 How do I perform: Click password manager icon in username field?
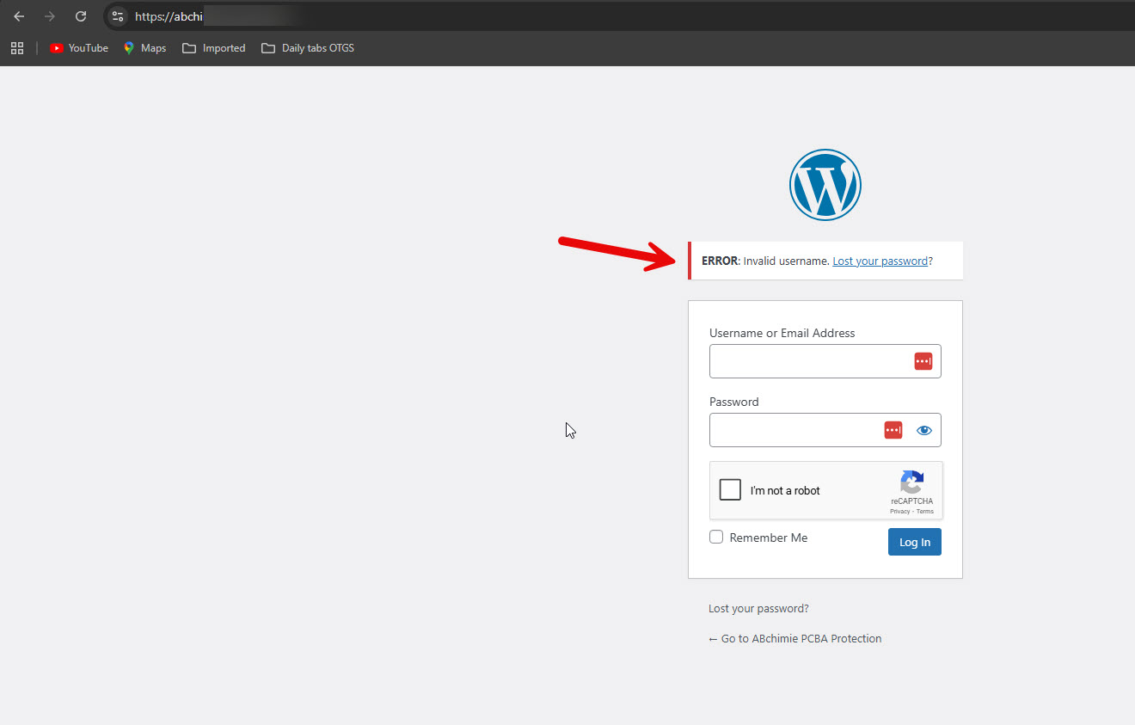(x=923, y=362)
